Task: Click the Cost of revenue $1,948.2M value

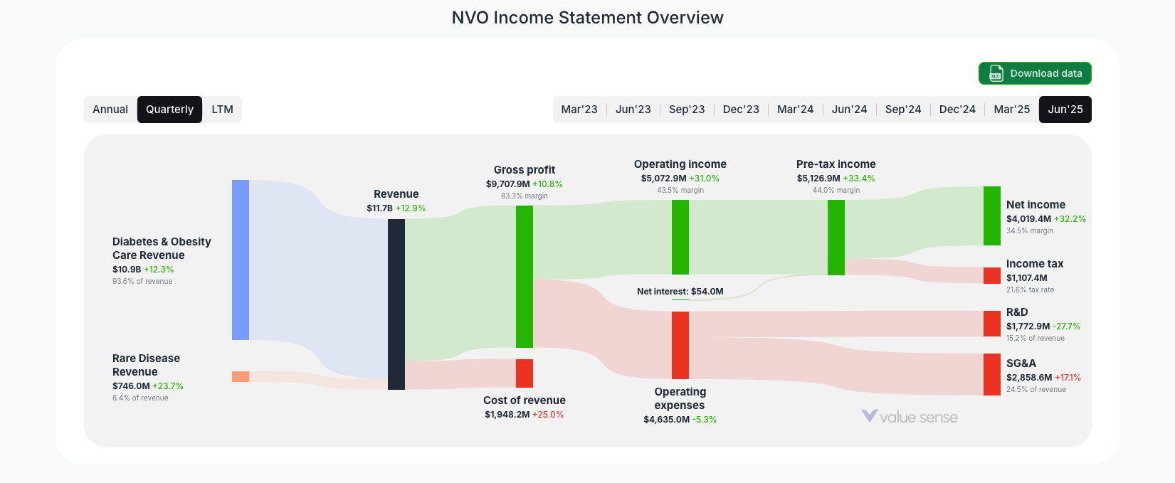Action: pos(507,415)
